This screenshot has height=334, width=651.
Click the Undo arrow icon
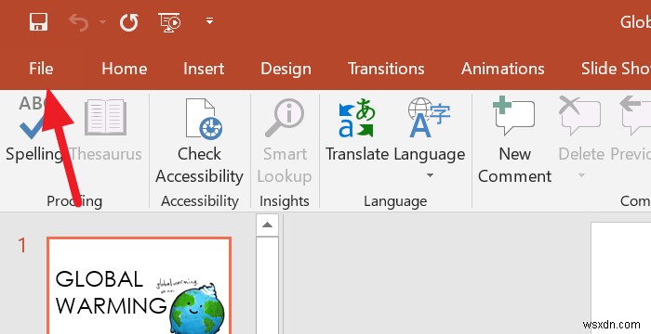[78, 22]
